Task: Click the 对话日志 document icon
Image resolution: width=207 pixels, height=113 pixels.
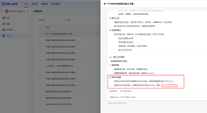Action: click(x=4, y=36)
